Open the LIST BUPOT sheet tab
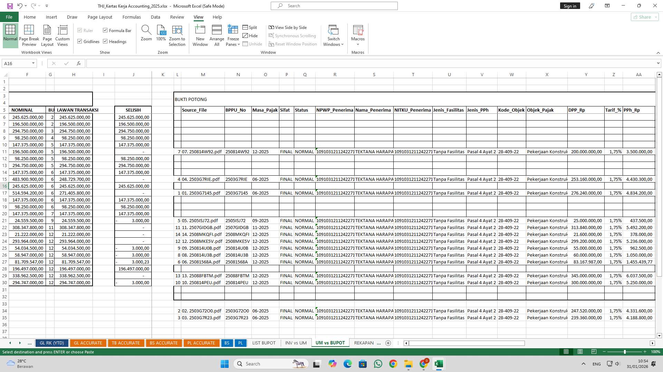The image size is (663, 372). click(x=264, y=343)
